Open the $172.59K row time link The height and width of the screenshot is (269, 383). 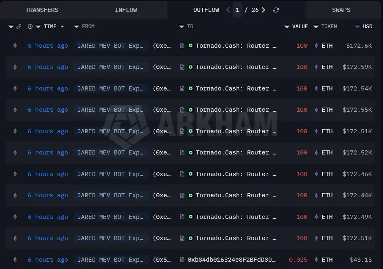coord(48,67)
